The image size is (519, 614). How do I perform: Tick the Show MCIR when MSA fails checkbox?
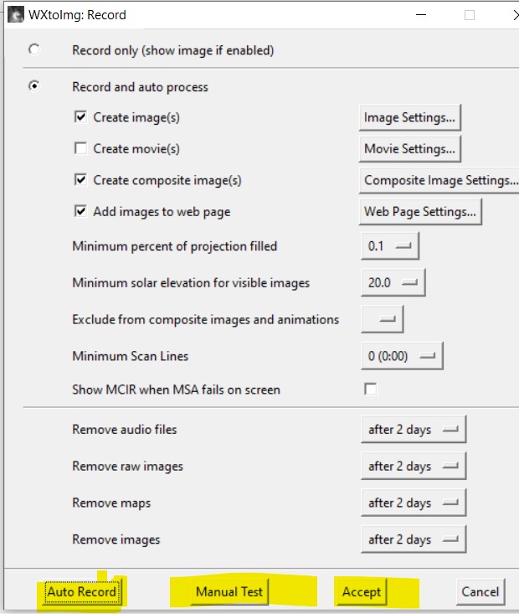pos(370,390)
